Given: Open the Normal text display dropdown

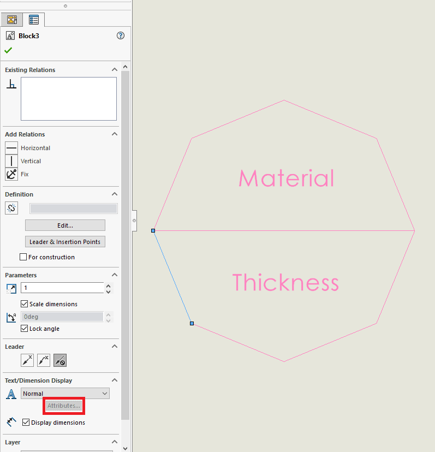Looking at the screenshot, I should pos(65,394).
